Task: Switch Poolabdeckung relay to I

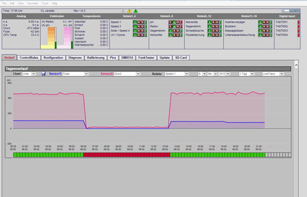Action: [210, 35]
